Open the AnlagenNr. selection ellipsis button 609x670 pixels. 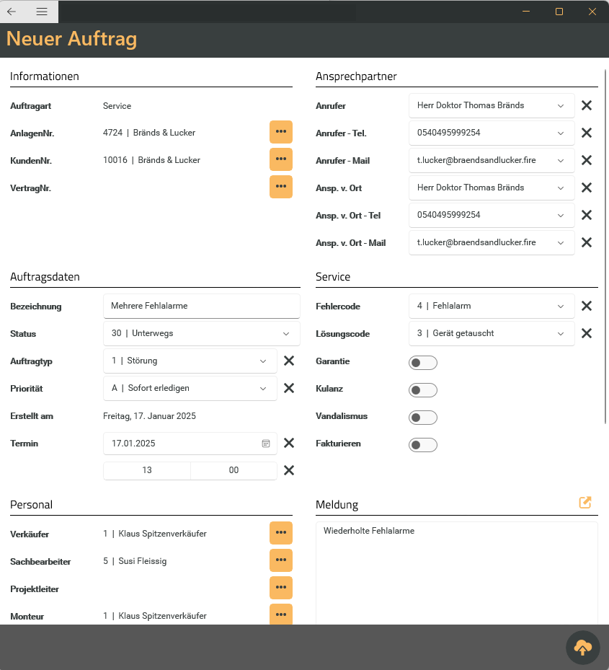281,132
